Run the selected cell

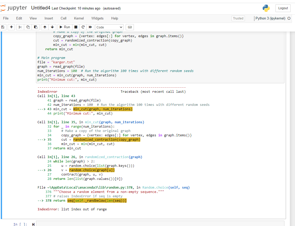65,27
